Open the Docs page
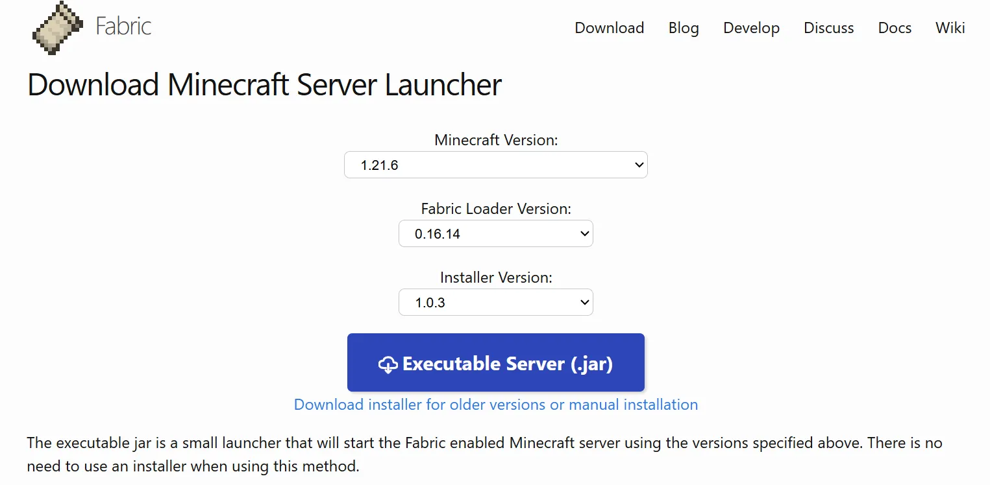The image size is (990, 485). tap(895, 28)
